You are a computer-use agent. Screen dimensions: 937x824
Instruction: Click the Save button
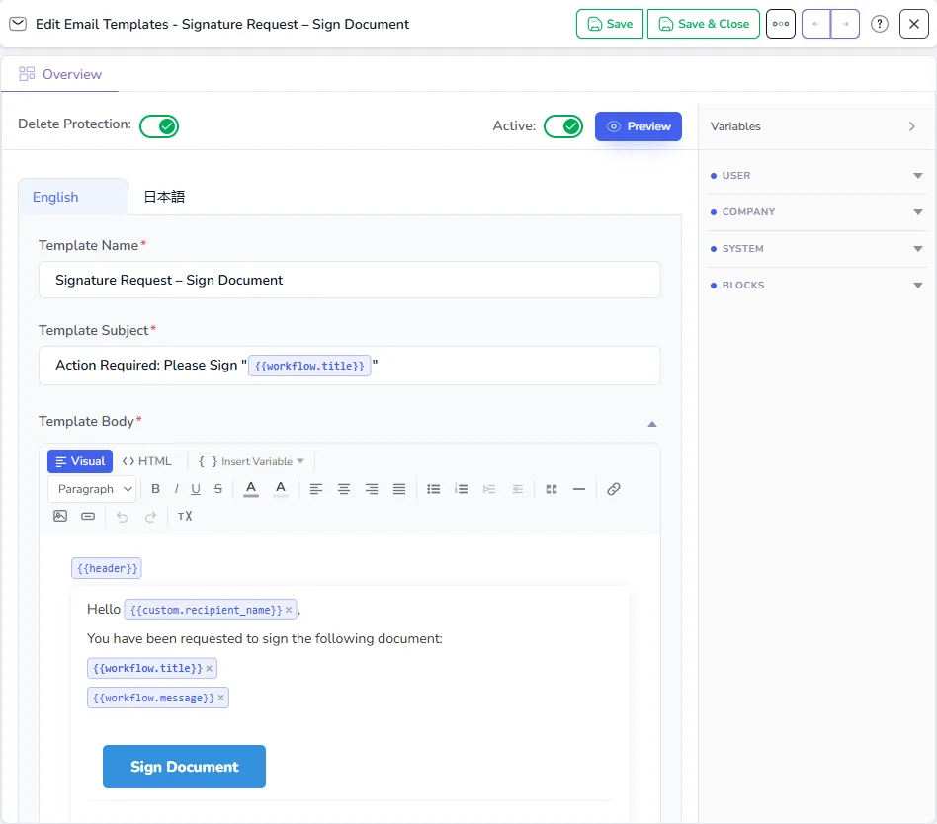pos(610,24)
